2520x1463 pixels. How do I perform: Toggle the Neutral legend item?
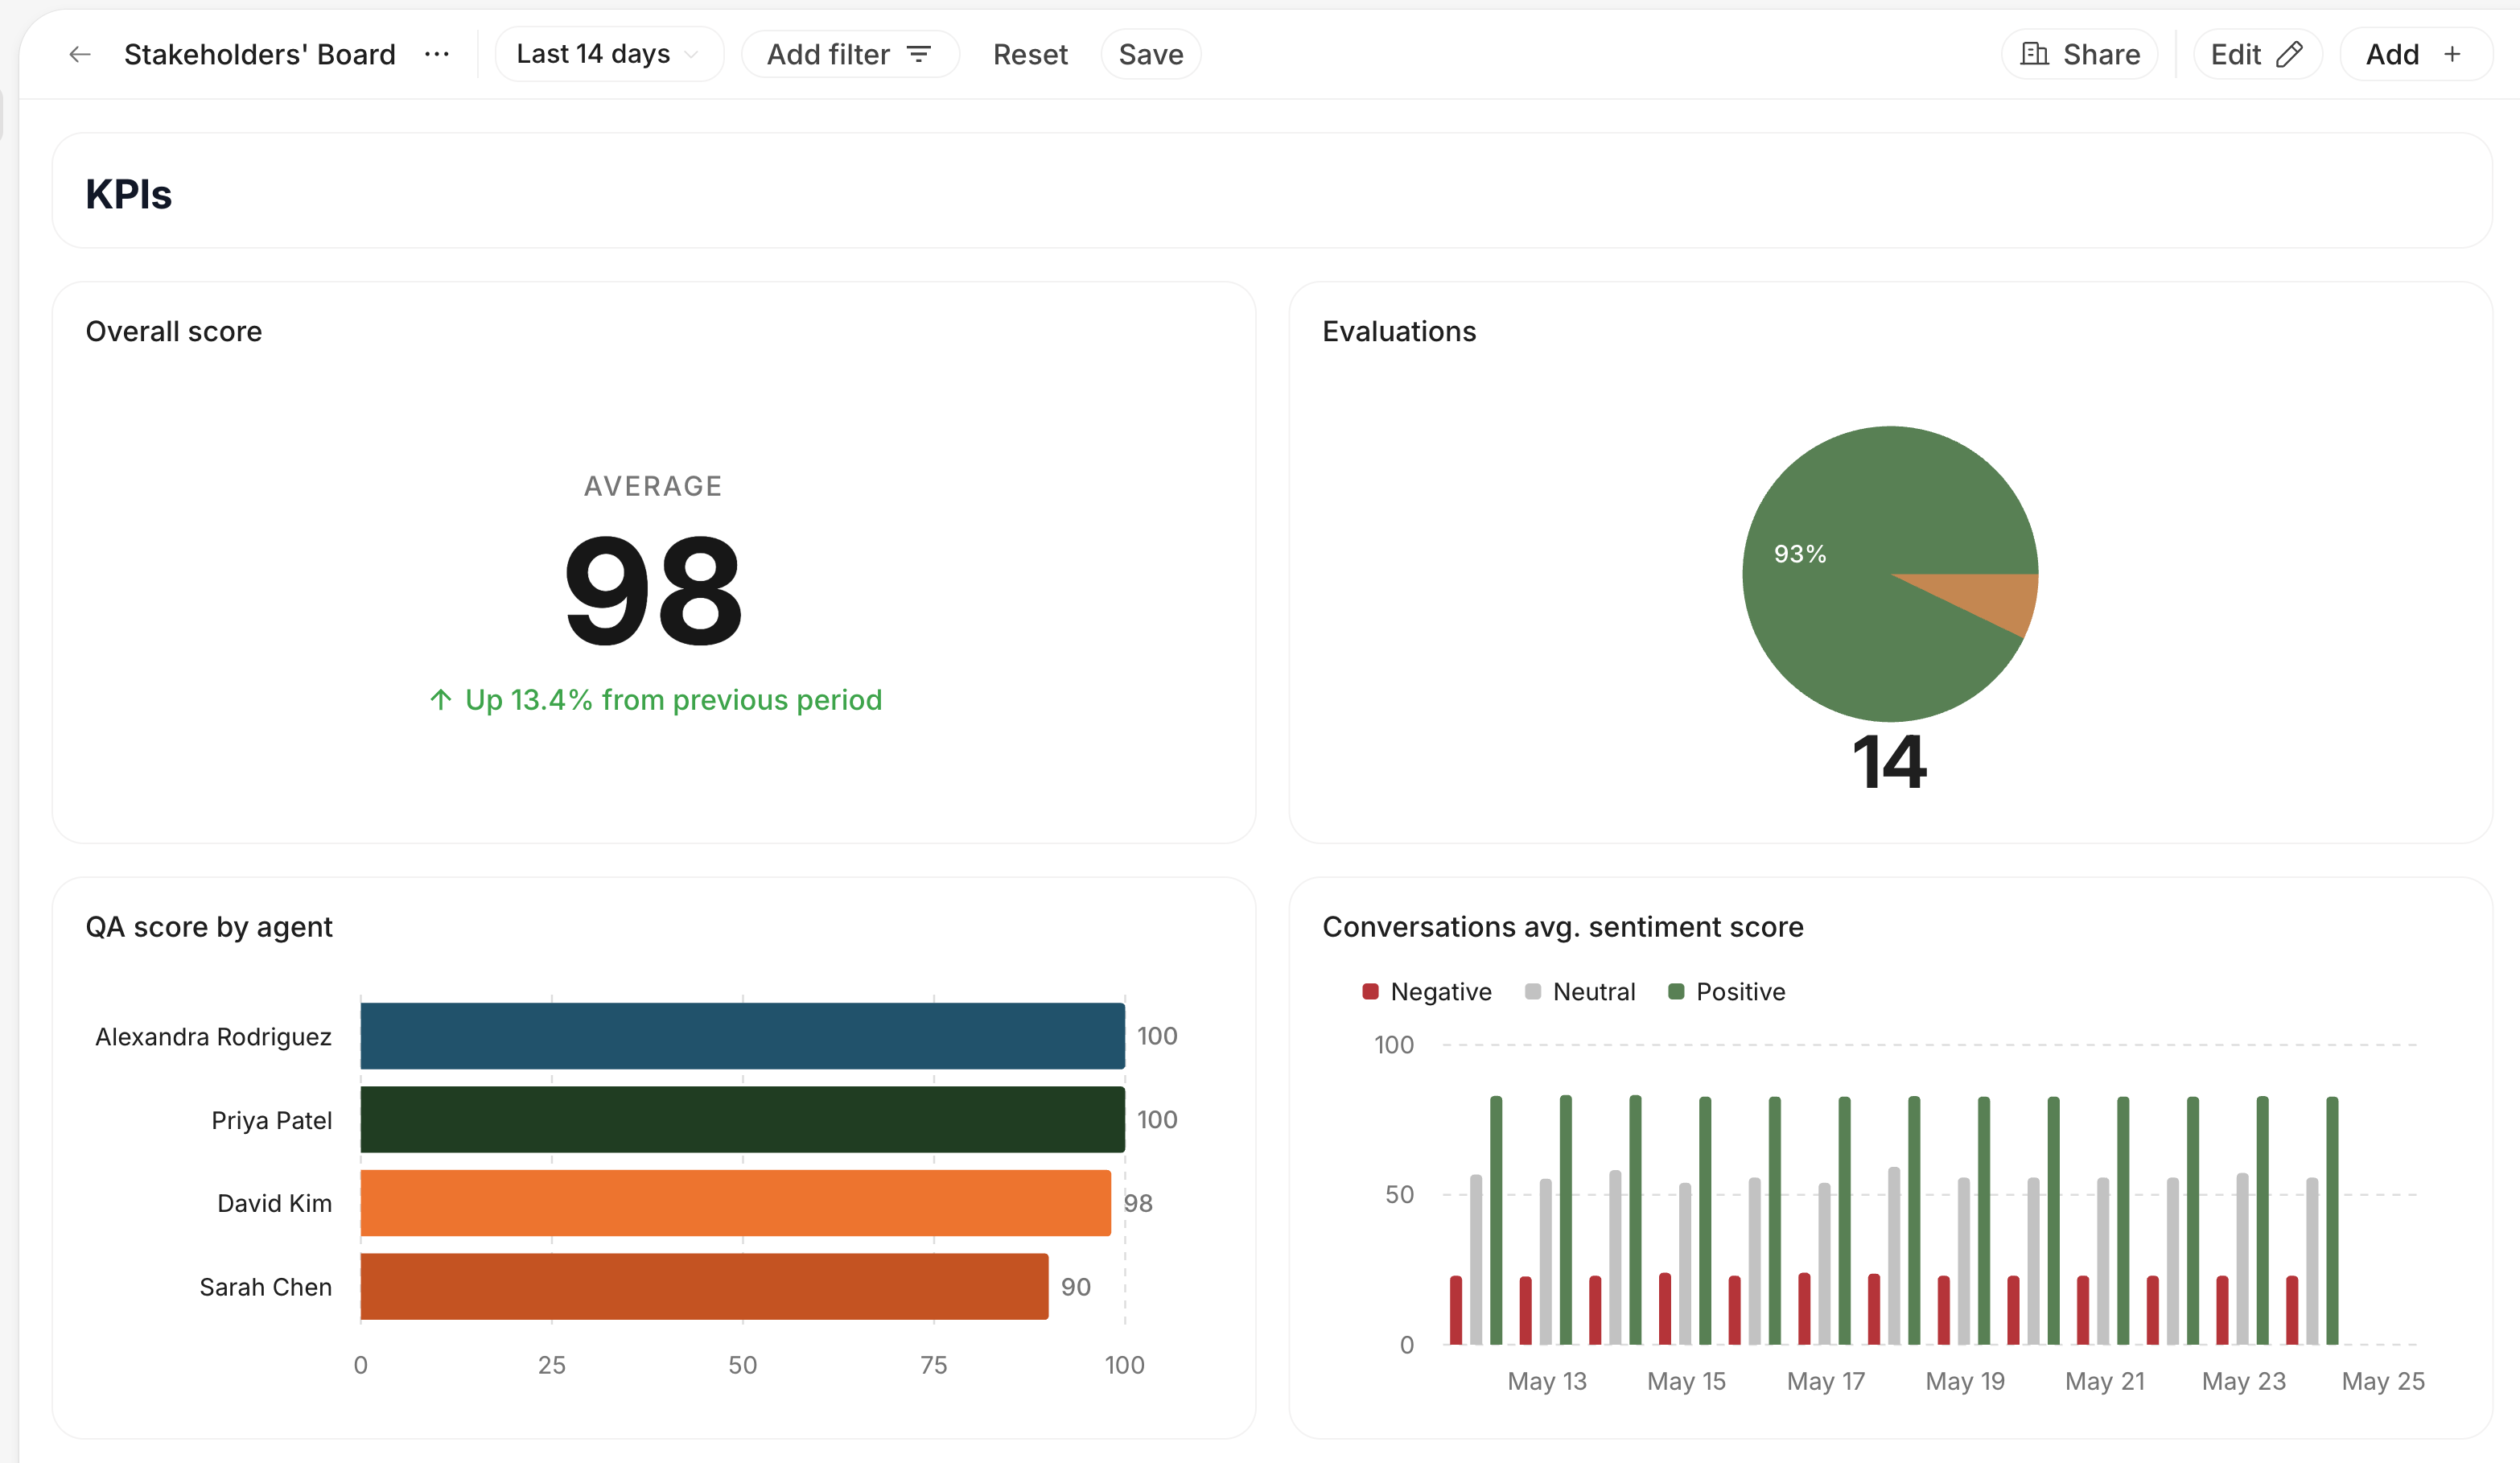[1580, 992]
